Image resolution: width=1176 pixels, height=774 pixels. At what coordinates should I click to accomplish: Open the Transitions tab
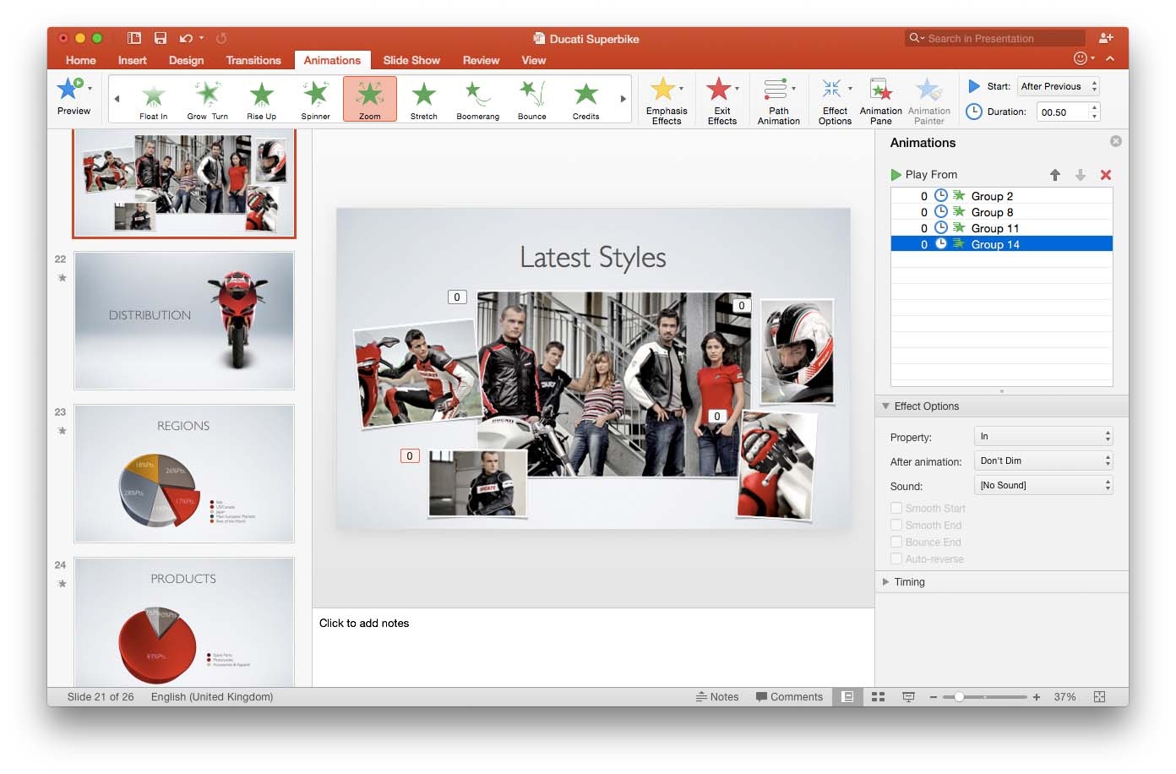253,60
